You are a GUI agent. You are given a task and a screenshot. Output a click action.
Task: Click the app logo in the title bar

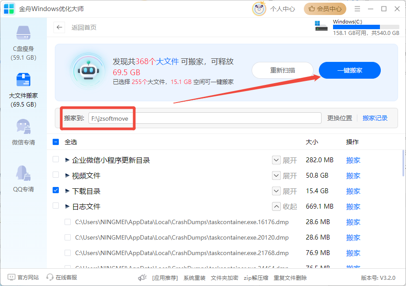click(9, 8)
